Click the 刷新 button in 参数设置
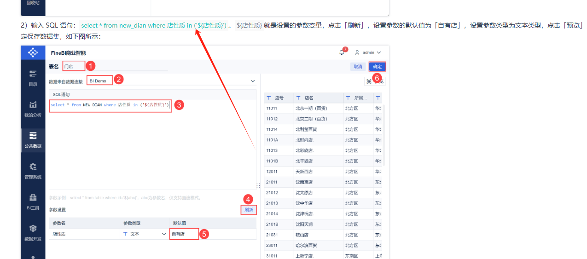Screen dimensions: 587x259 (249, 210)
